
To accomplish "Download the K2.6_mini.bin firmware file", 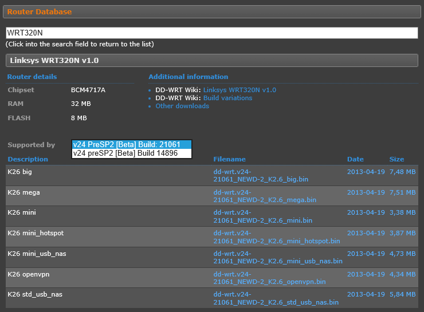I will coord(263,216).
